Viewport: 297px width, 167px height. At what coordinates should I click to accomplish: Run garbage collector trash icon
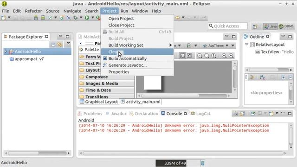202,163
